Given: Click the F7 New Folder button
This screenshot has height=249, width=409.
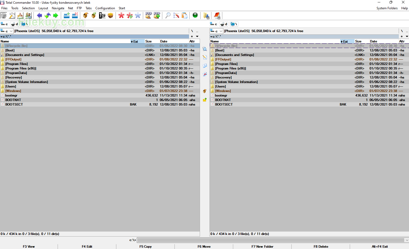Looking at the screenshot, I should (262, 246).
